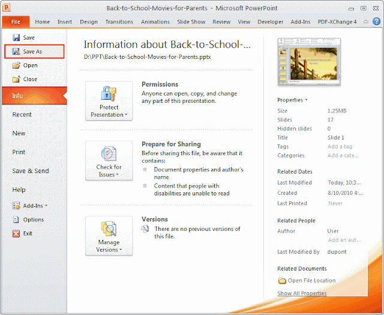Click the slides count 17
This screenshot has width=384, height=315.
click(331, 120)
